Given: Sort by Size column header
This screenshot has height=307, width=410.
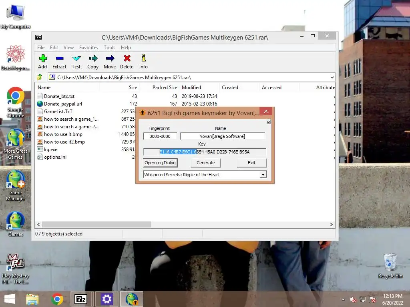Looking at the screenshot, I should coord(119,88).
